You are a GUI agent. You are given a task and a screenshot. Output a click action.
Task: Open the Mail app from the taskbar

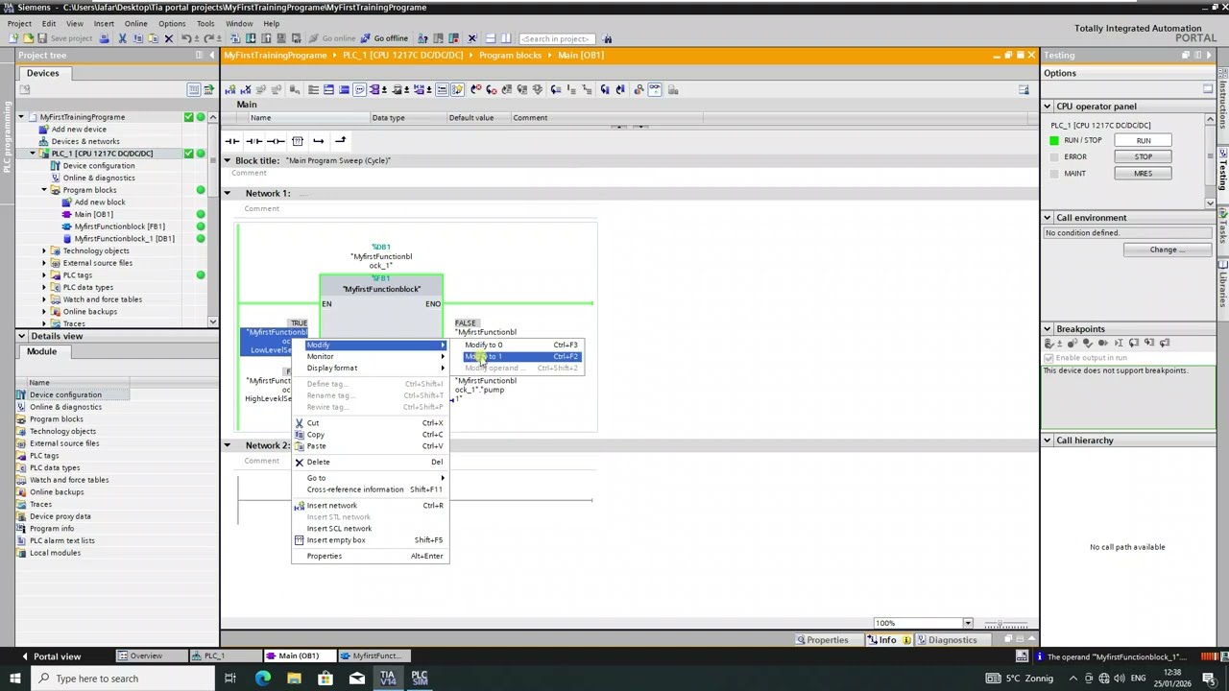coord(357,679)
